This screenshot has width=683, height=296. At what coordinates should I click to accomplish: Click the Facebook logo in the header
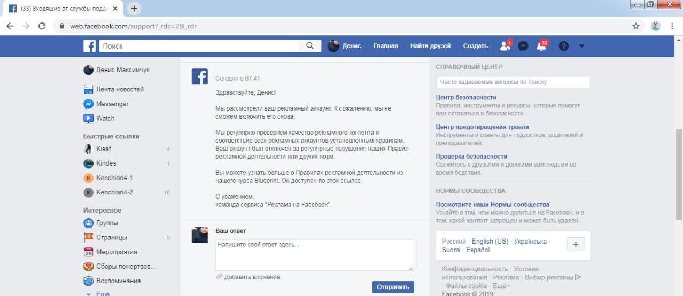(x=90, y=46)
